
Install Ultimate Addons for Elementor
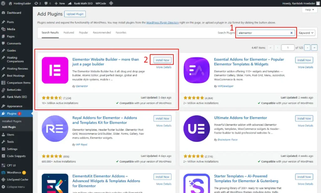pyautogui.click(x=304, y=118)
